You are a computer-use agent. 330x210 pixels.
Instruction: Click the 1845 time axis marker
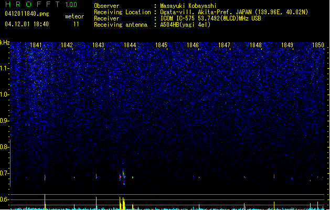pos(161,45)
